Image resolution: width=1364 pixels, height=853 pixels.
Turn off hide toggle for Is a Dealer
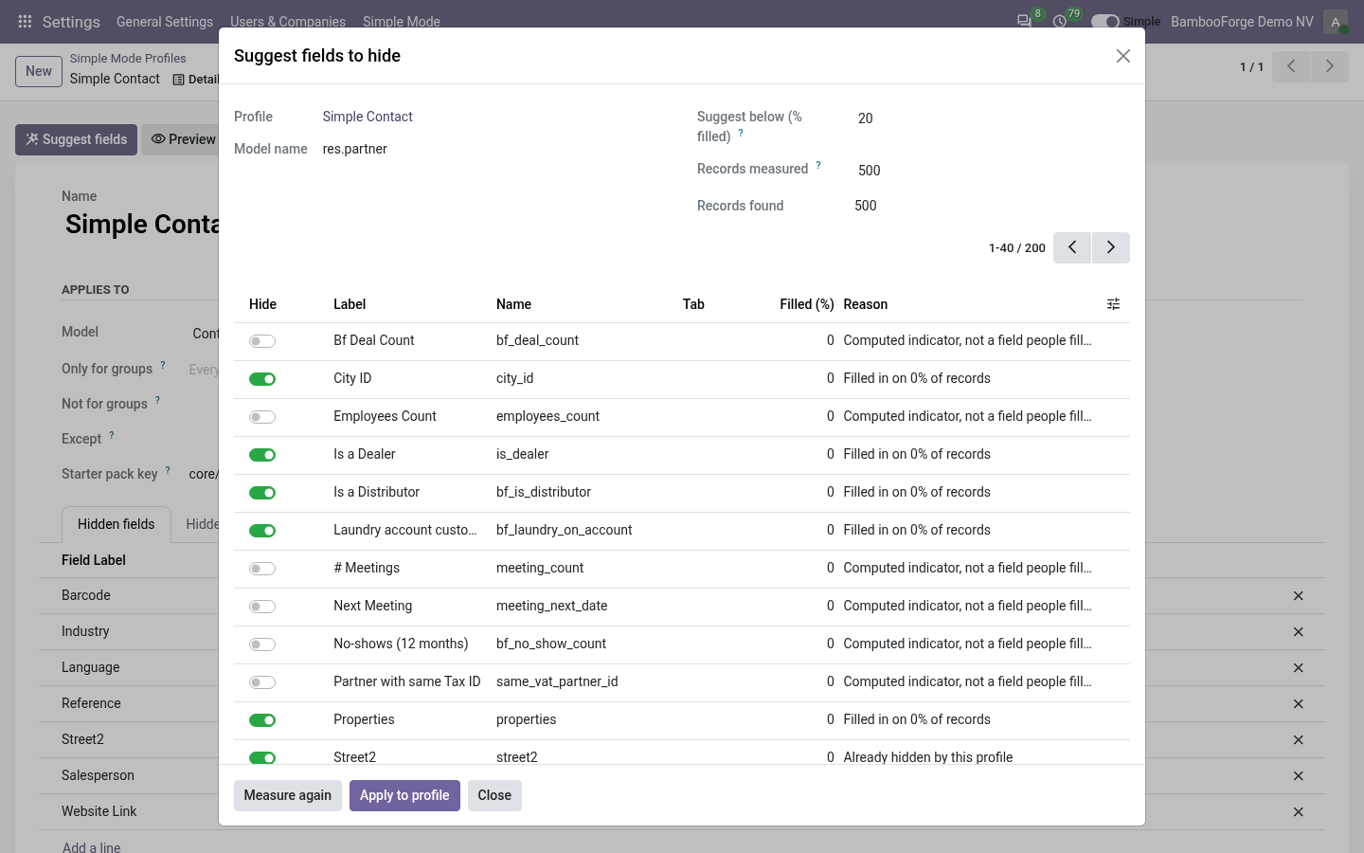coord(262,455)
